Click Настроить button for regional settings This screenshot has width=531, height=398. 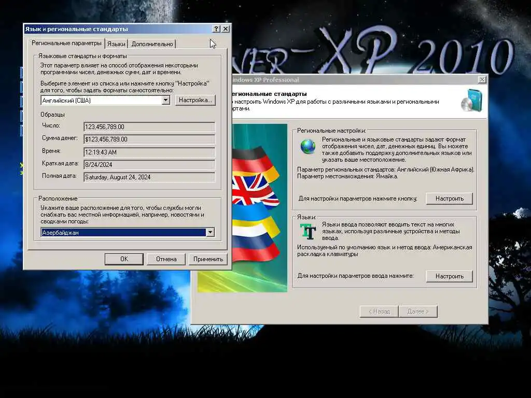coord(450,198)
